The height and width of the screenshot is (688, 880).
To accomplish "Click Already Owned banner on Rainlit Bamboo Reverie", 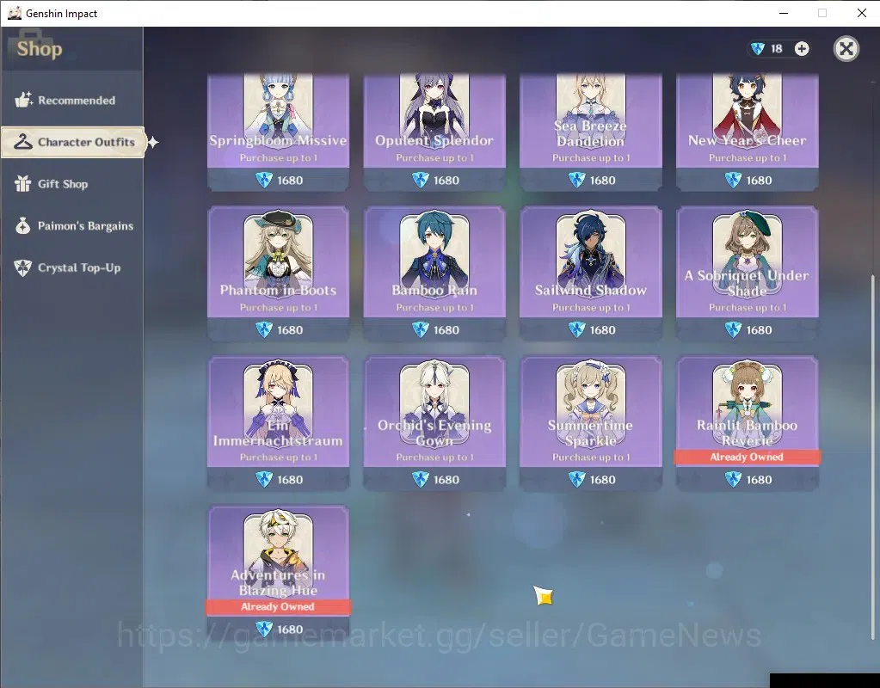I will click(747, 457).
